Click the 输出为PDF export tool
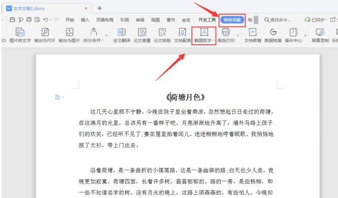Image resolution: width=338 pixels, height=198 pixels. (45, 35)
